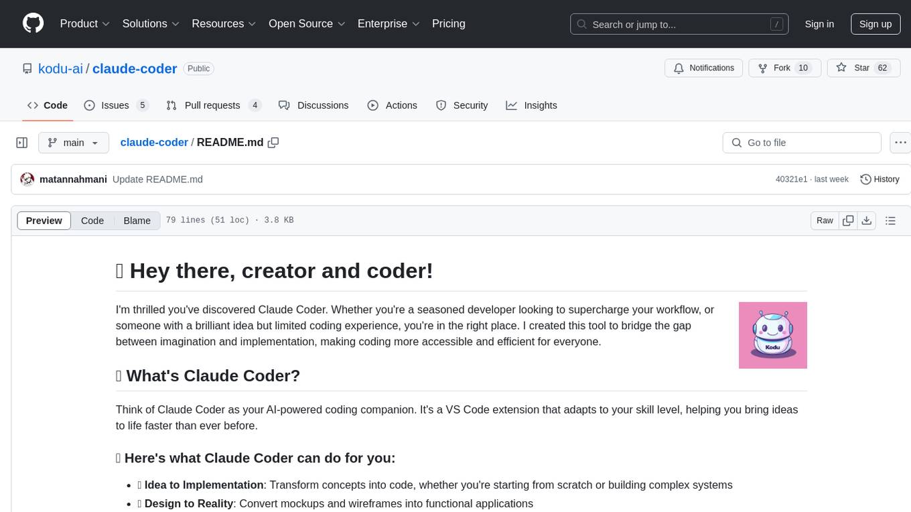The width and height of the screenshot is (911, 512).
Task: Click the What's Claude Coder? heading
Action: click(208, 375)
